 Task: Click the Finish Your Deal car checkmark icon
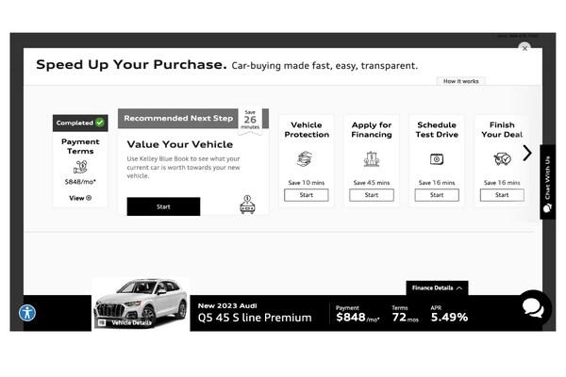(502, 158)
